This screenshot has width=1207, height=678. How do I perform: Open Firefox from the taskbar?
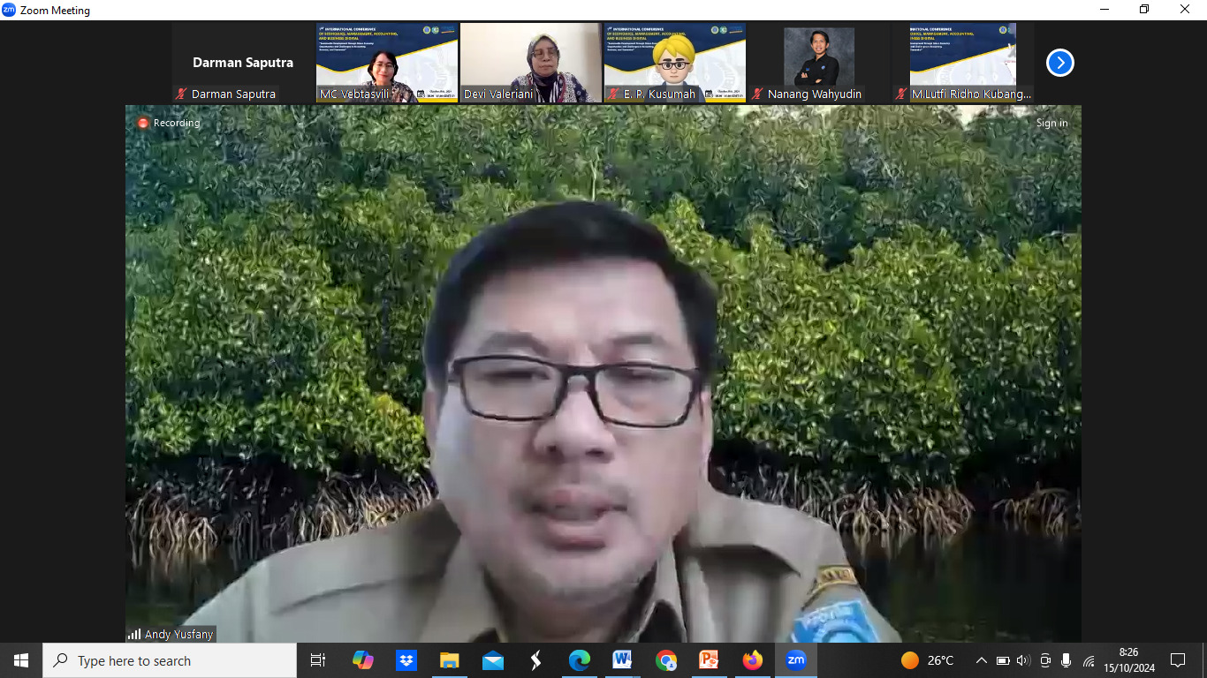[x=753, y=660]
